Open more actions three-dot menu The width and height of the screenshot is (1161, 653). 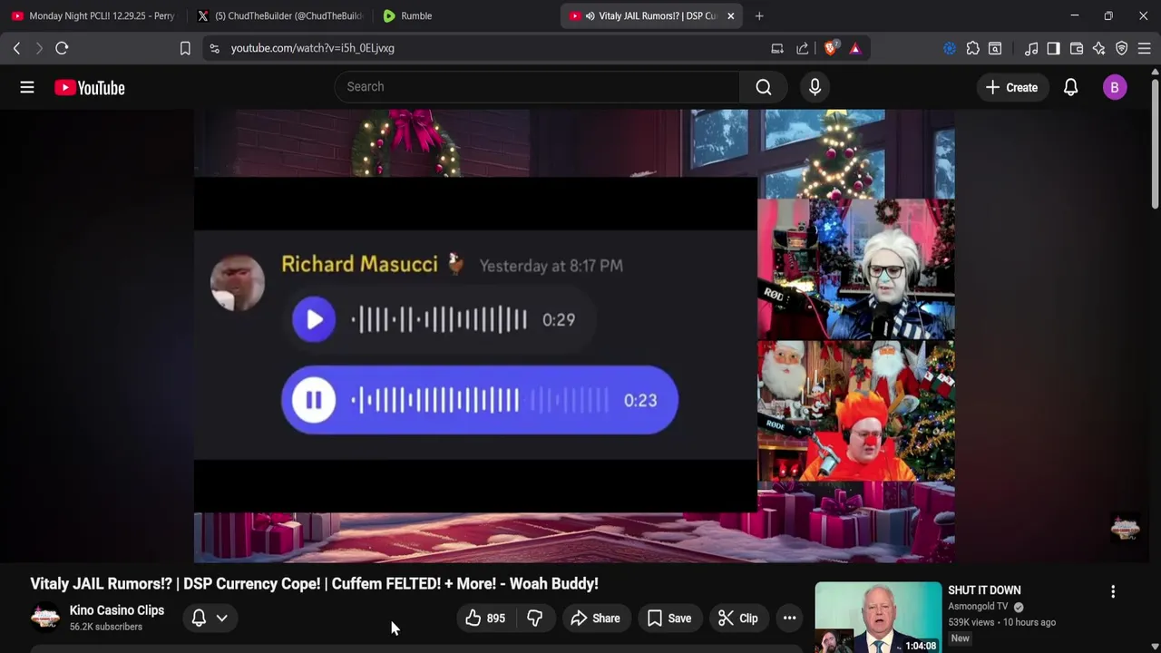point(790,619)
